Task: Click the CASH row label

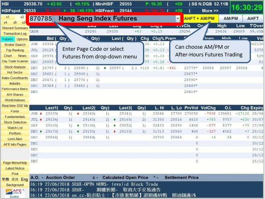Action: coord(34,31)
